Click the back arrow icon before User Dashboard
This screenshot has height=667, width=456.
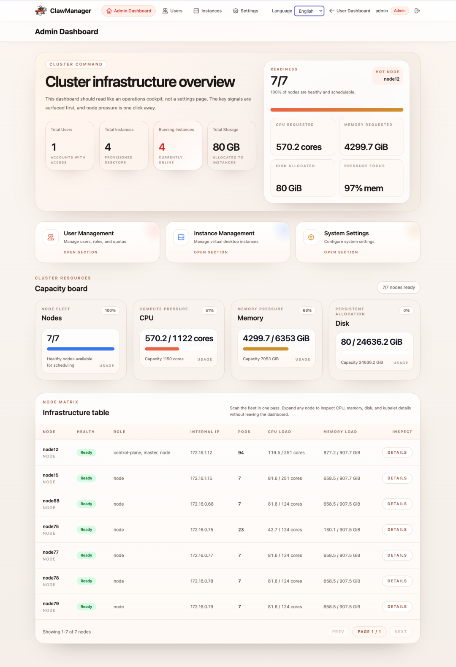coord(332,11)
